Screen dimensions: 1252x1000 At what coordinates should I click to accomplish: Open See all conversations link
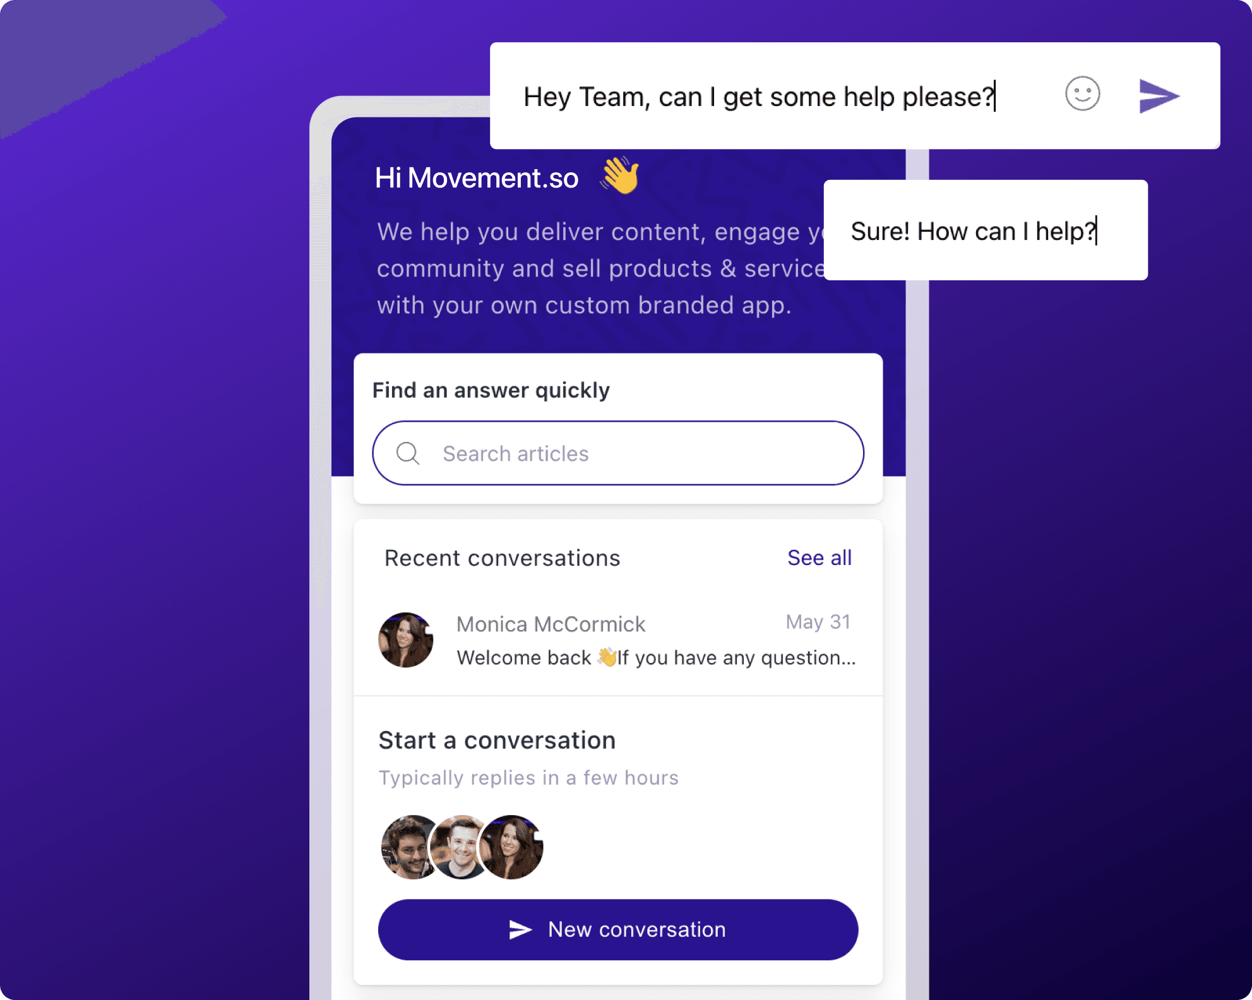pos(820,558)
